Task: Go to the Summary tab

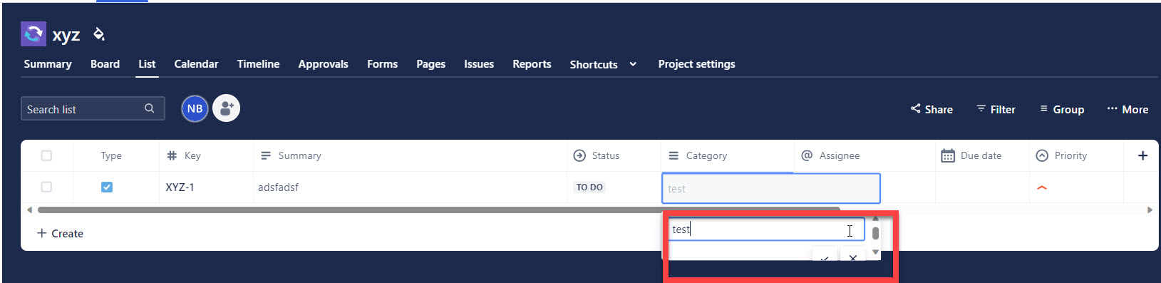Action: [48, 64]
